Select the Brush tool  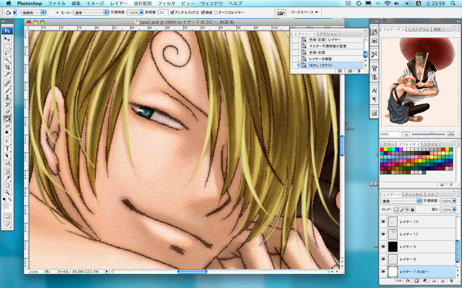click(x=7, y=90)
